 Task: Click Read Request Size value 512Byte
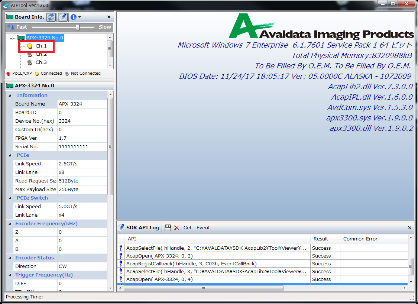tap(82, 181)
